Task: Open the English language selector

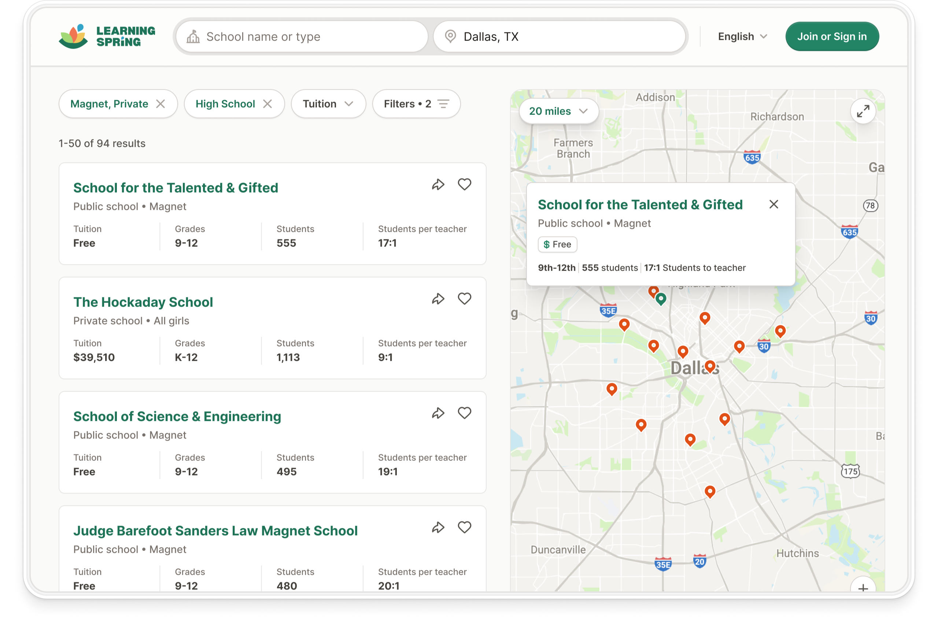Action: (x=742, y=36)
